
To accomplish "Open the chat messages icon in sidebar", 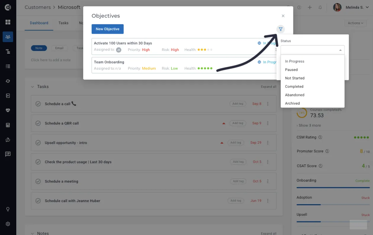I will tap(8, 154).
